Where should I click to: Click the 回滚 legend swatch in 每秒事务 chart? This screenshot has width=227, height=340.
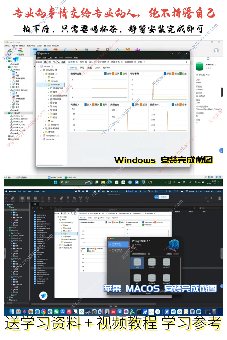(x=181, y=74)
